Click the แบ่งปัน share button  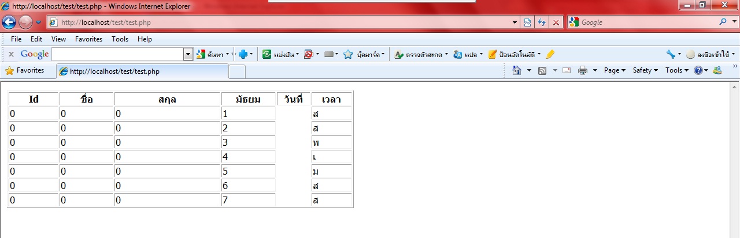tap(281, 54)
